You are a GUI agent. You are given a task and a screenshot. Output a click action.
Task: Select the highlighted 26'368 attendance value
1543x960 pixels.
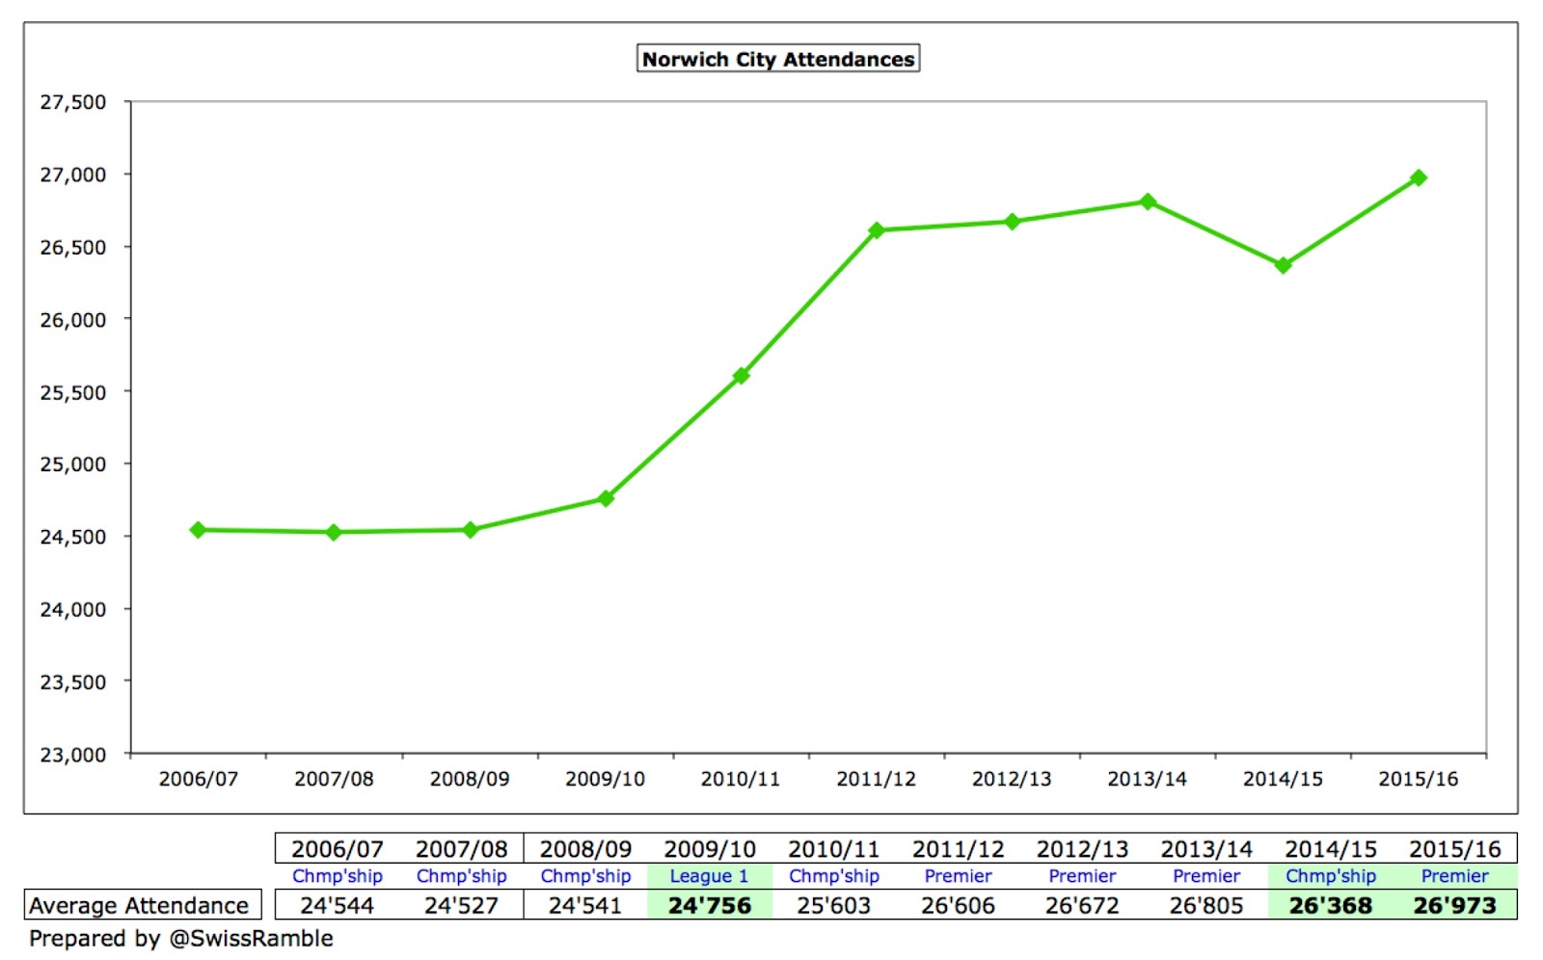(x=1331, y=905)
